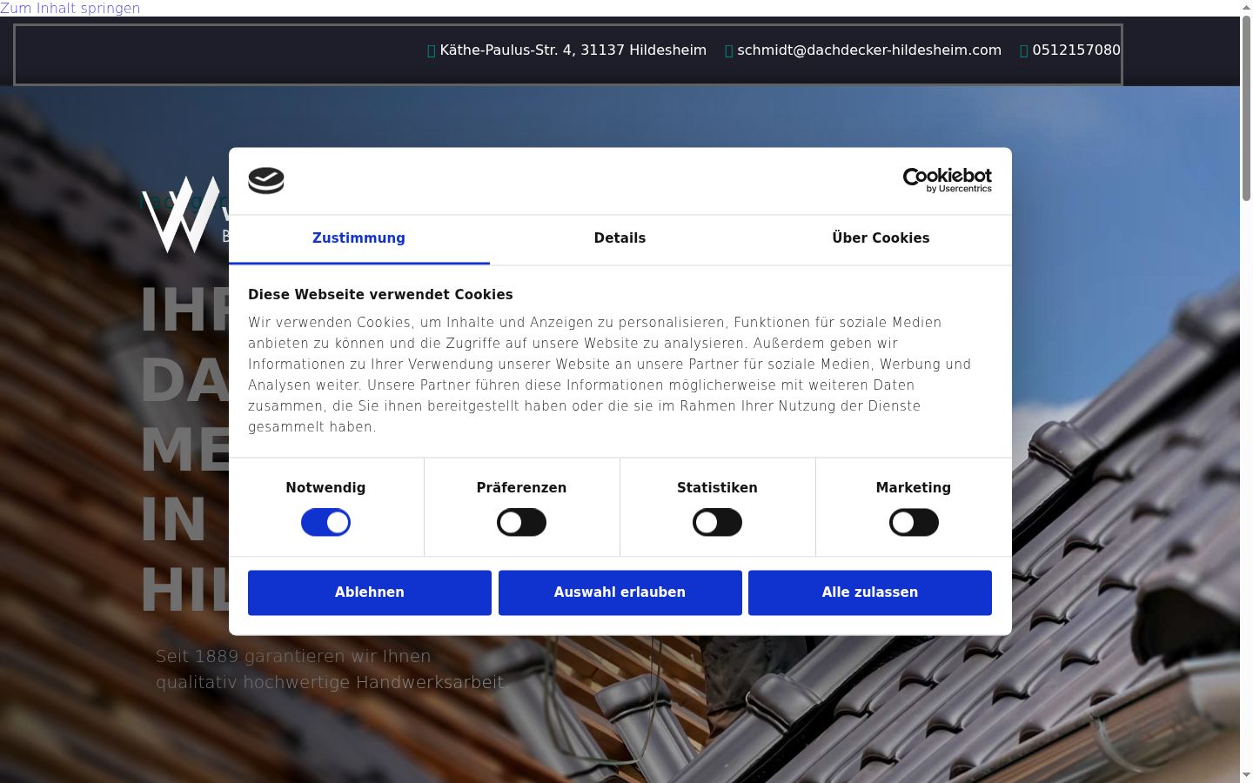1253x783 pixels.
Task: Click the white W company logo
Action: [181, 214]
